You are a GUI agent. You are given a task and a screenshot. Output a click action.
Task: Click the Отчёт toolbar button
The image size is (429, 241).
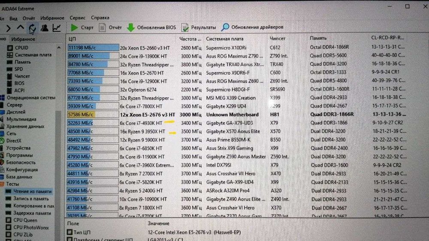pos(110,27)
